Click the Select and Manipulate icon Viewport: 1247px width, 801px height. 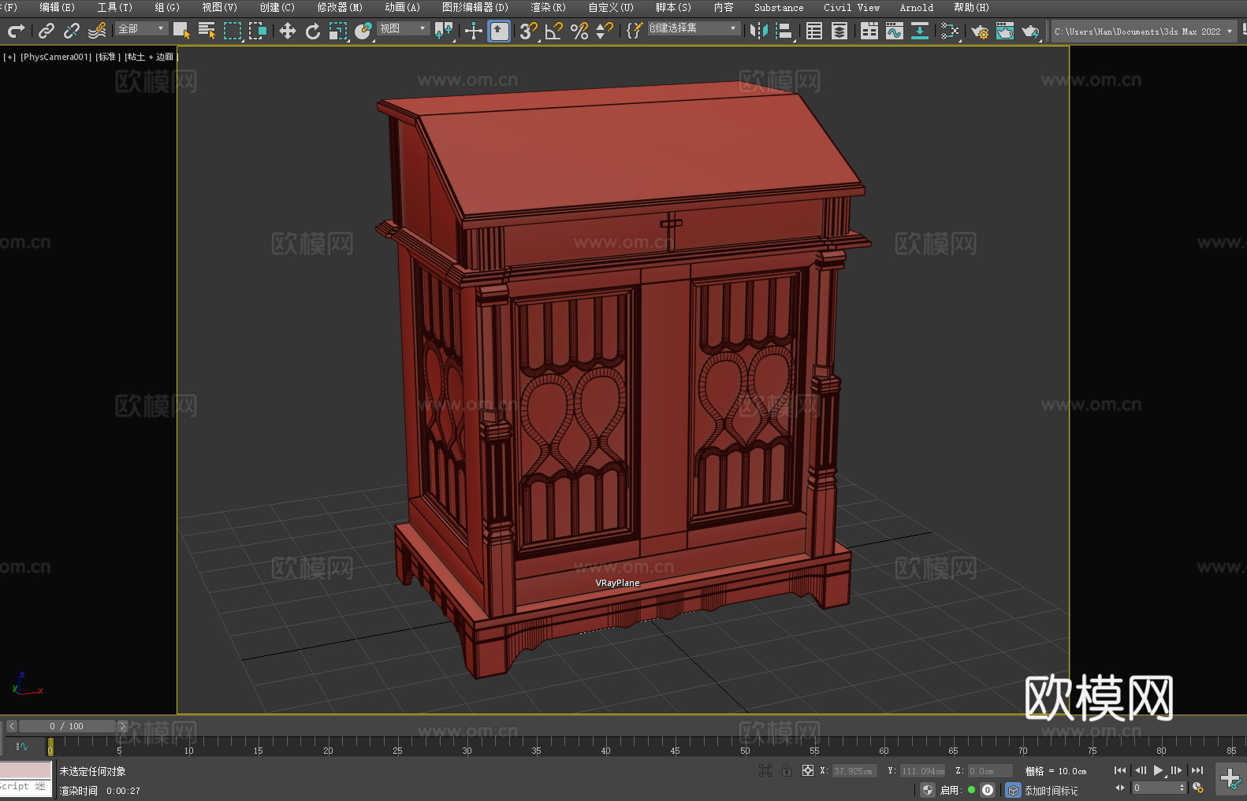click(473, 31)
